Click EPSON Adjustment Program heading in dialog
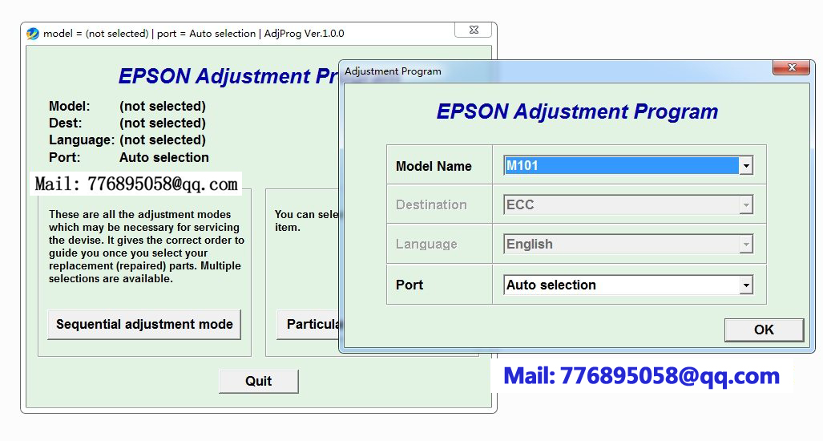This screenshot has height=441, width=823. pos(577,111)
